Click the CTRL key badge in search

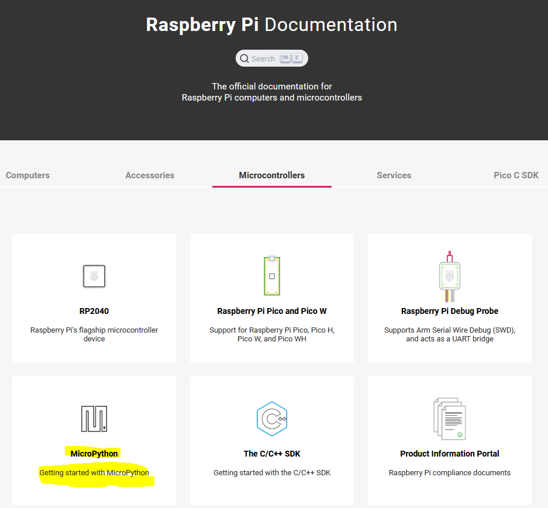click(285, 58)
